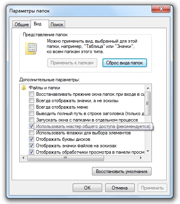Click the scroll right arrow of settings list
Viewport: 180px width, 204px height.
(141, 158)
